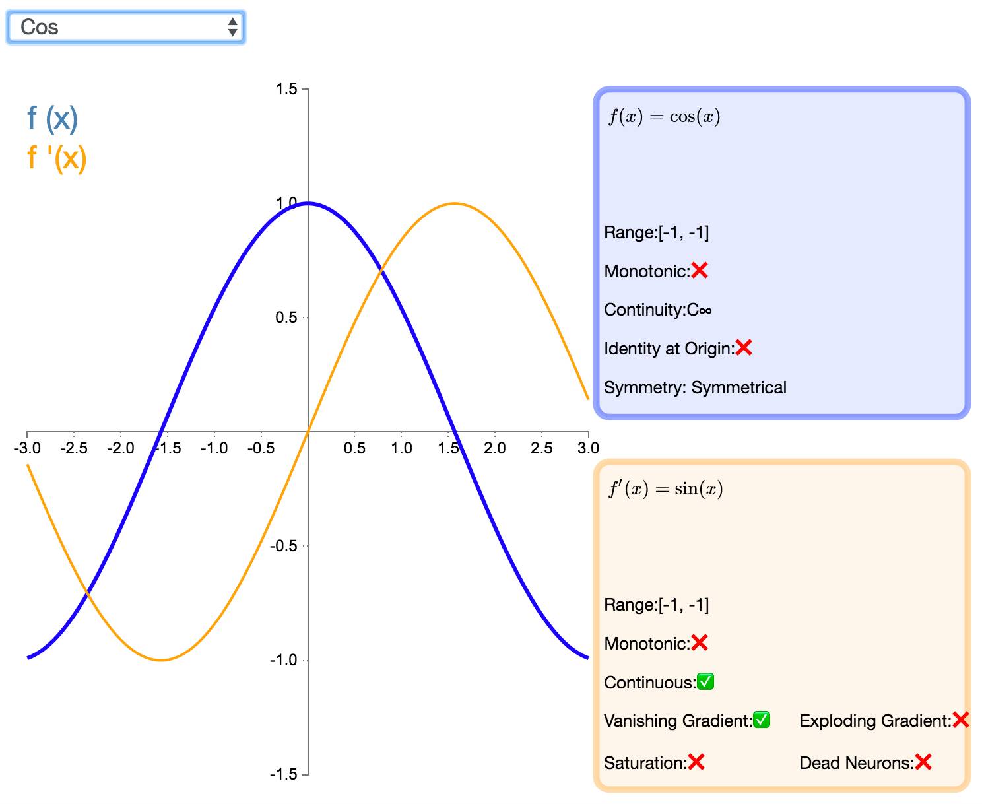Open the Cos activation function dropdown

125,28
